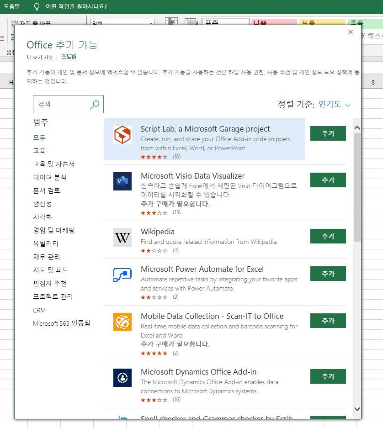Select the 문서 검토 category
The height and width of the screenshot is (428, 383).
47,190
